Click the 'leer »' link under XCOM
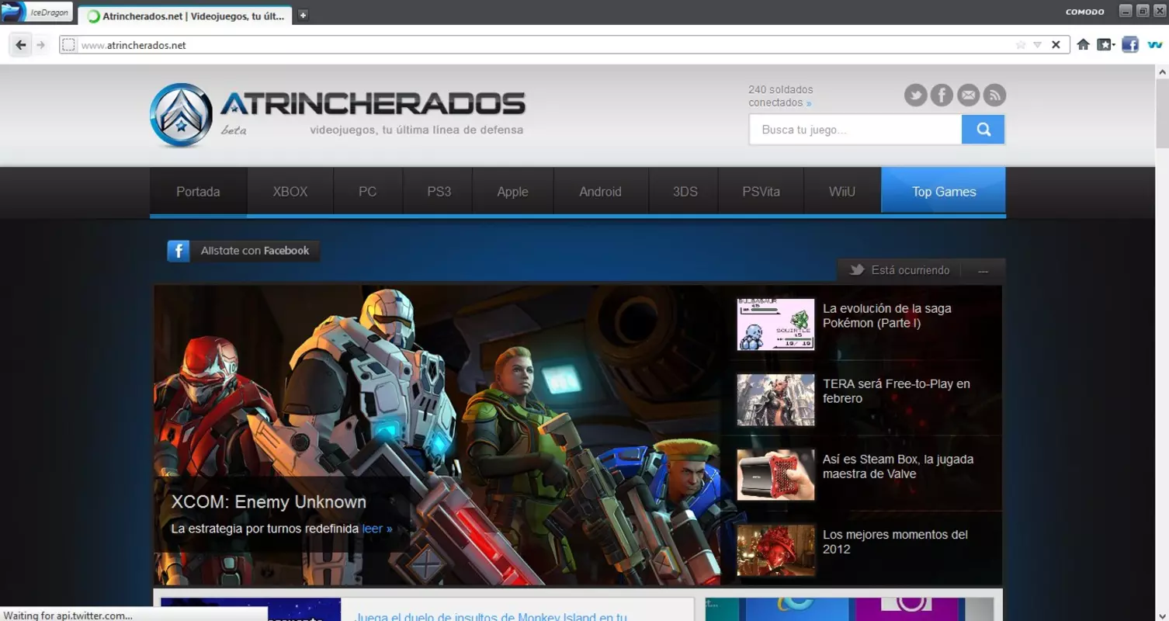 click(377, 529)
